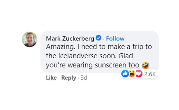Viewport: 179px width, 110px height.
Task: Reply to Mark Zuckerberg's comment
Action: point(69,78)
